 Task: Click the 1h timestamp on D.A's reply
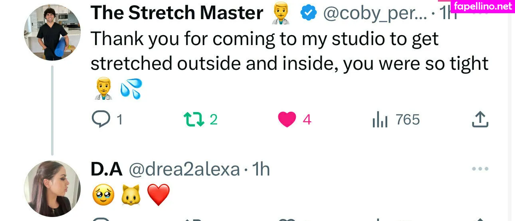(x=261, y=169)
